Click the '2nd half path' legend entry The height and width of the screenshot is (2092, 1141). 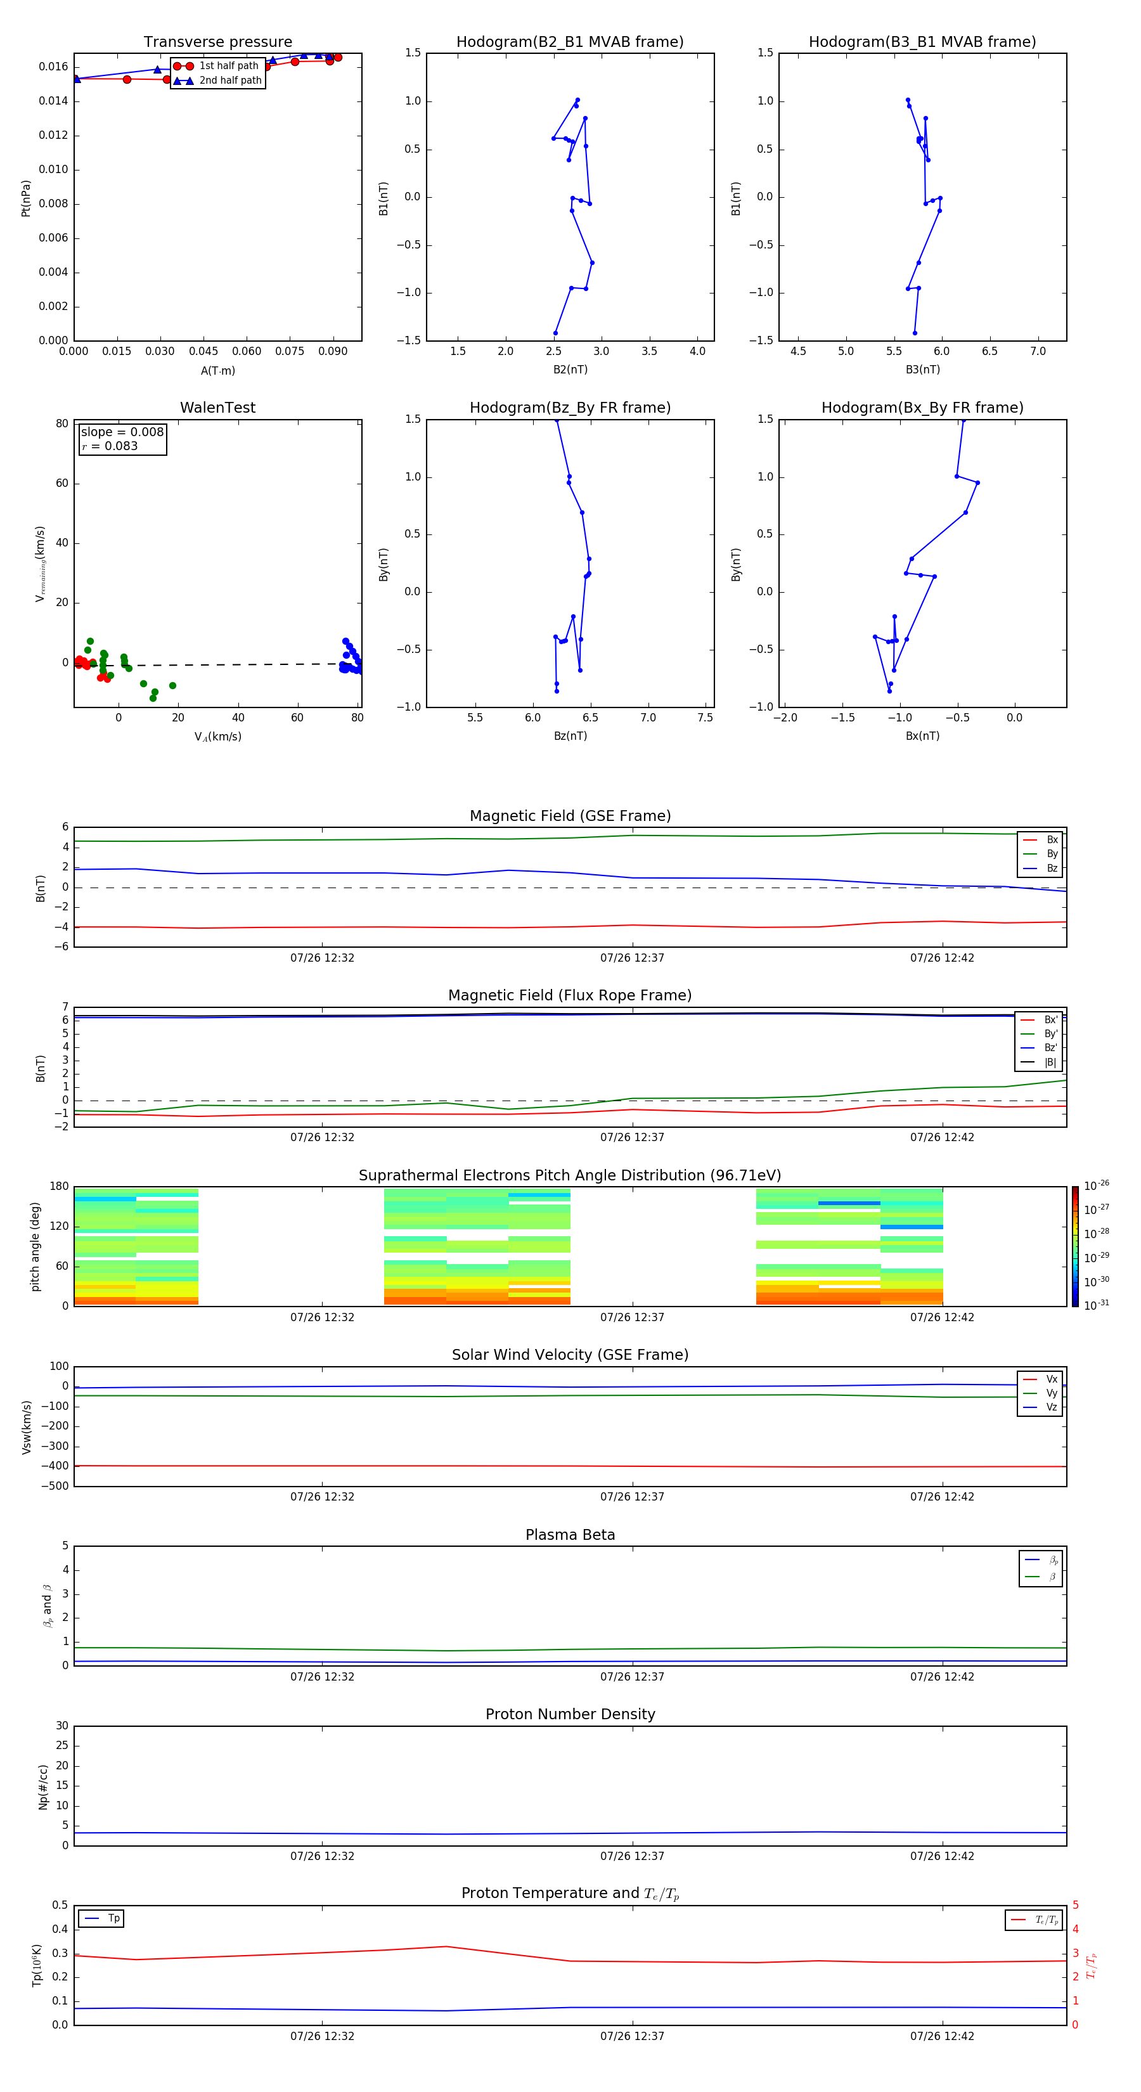tap(217, 81)
